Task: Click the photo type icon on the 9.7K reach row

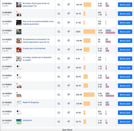Action: coord(59,59)
